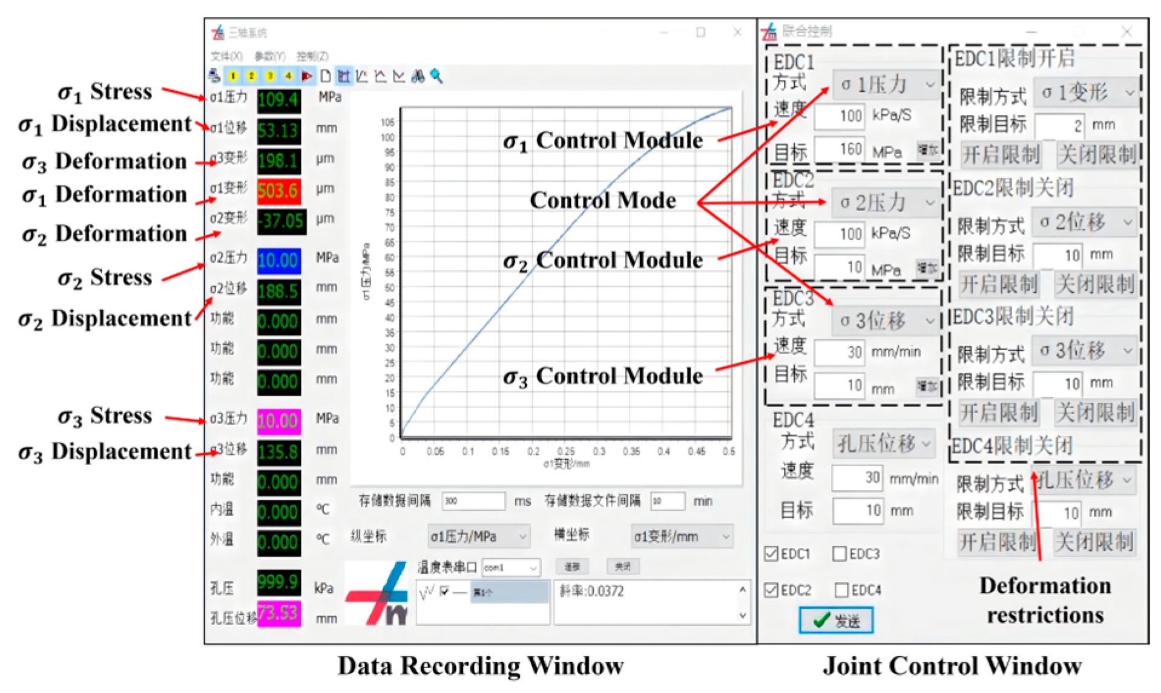This screenshot has width=1161, height=693.
Task: Click 关闭限制 under EDC3 限制
Action: click(x=1095, y=413)
